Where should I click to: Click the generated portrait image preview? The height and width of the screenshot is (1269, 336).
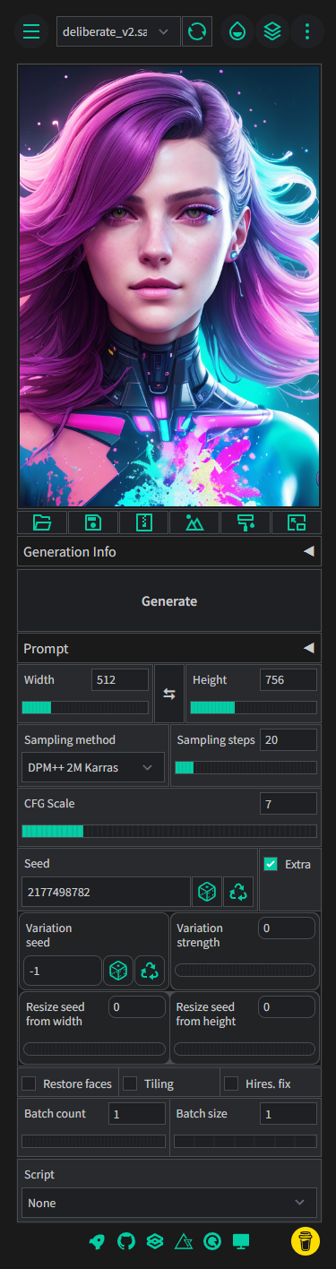point(169,286)
